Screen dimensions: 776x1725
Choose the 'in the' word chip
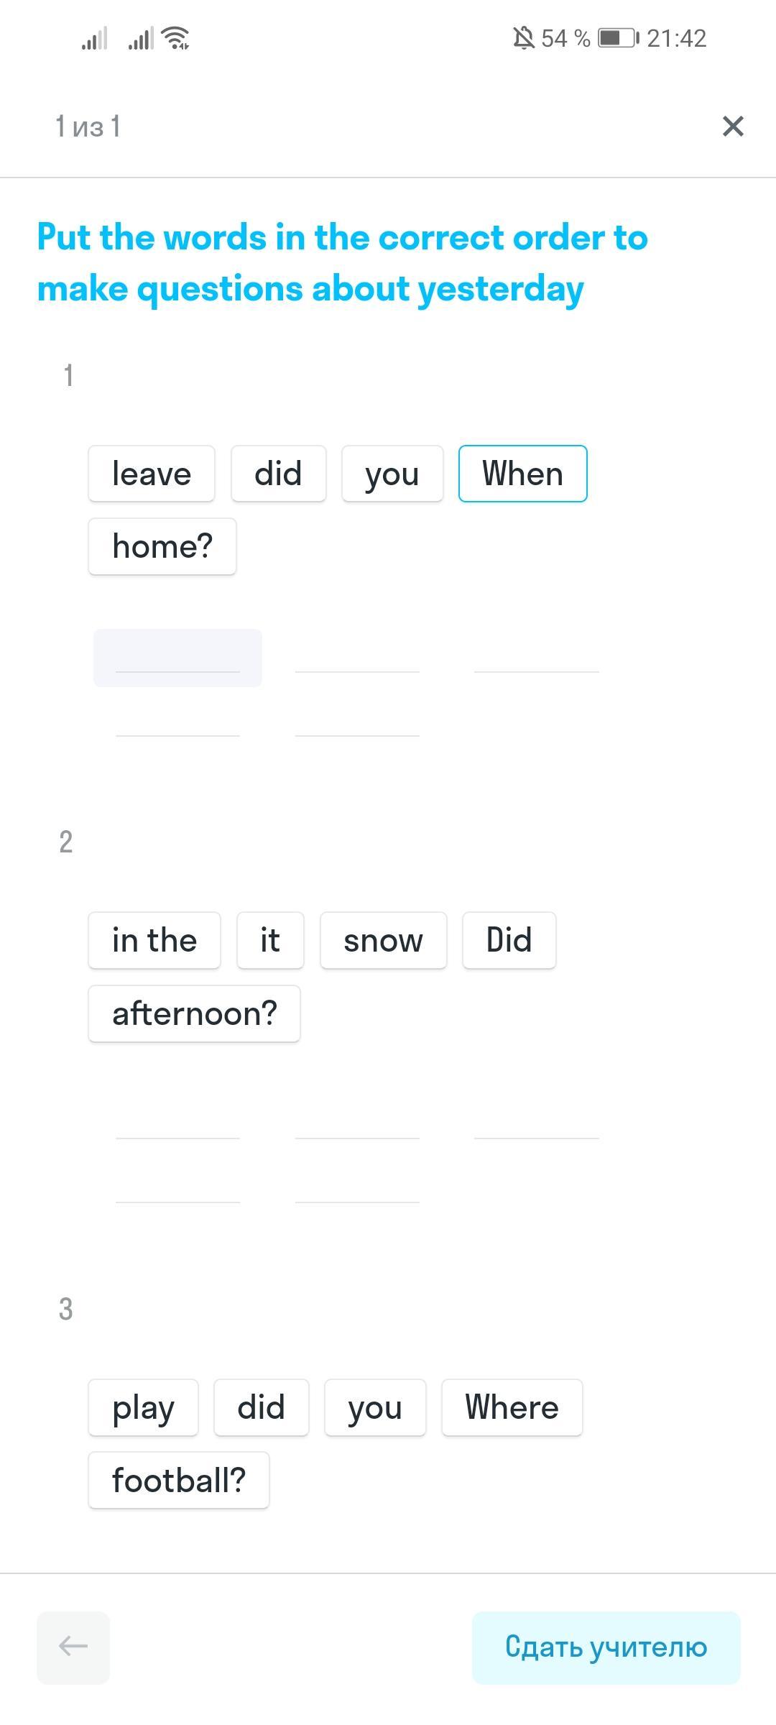coord(154,941)
